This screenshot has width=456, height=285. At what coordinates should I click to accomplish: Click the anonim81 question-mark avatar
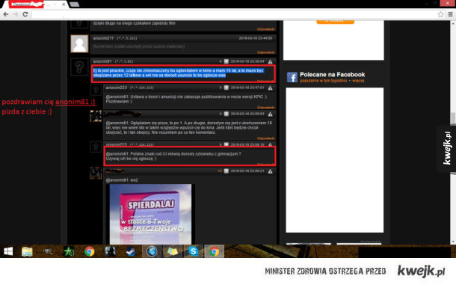(x=79, y=67)
